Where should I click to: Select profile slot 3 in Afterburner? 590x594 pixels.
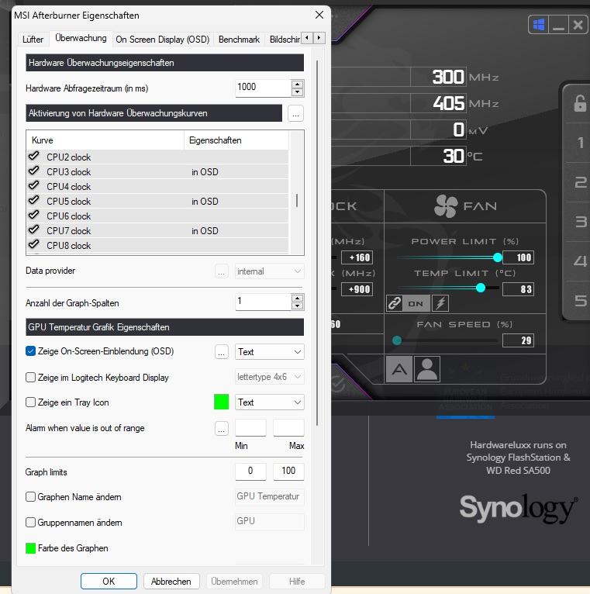579,222
